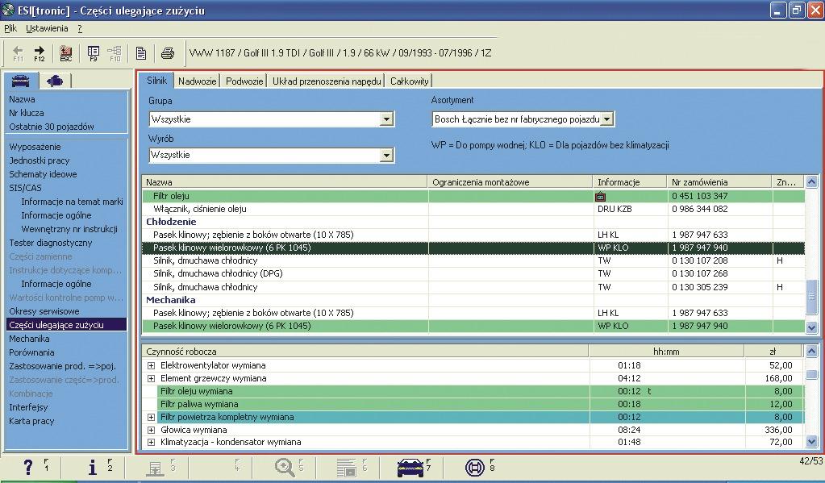The width and height of the screenshot is (825, 483).
Task: Click the parts table scrollbar thumb
Action: pos(812,298)
